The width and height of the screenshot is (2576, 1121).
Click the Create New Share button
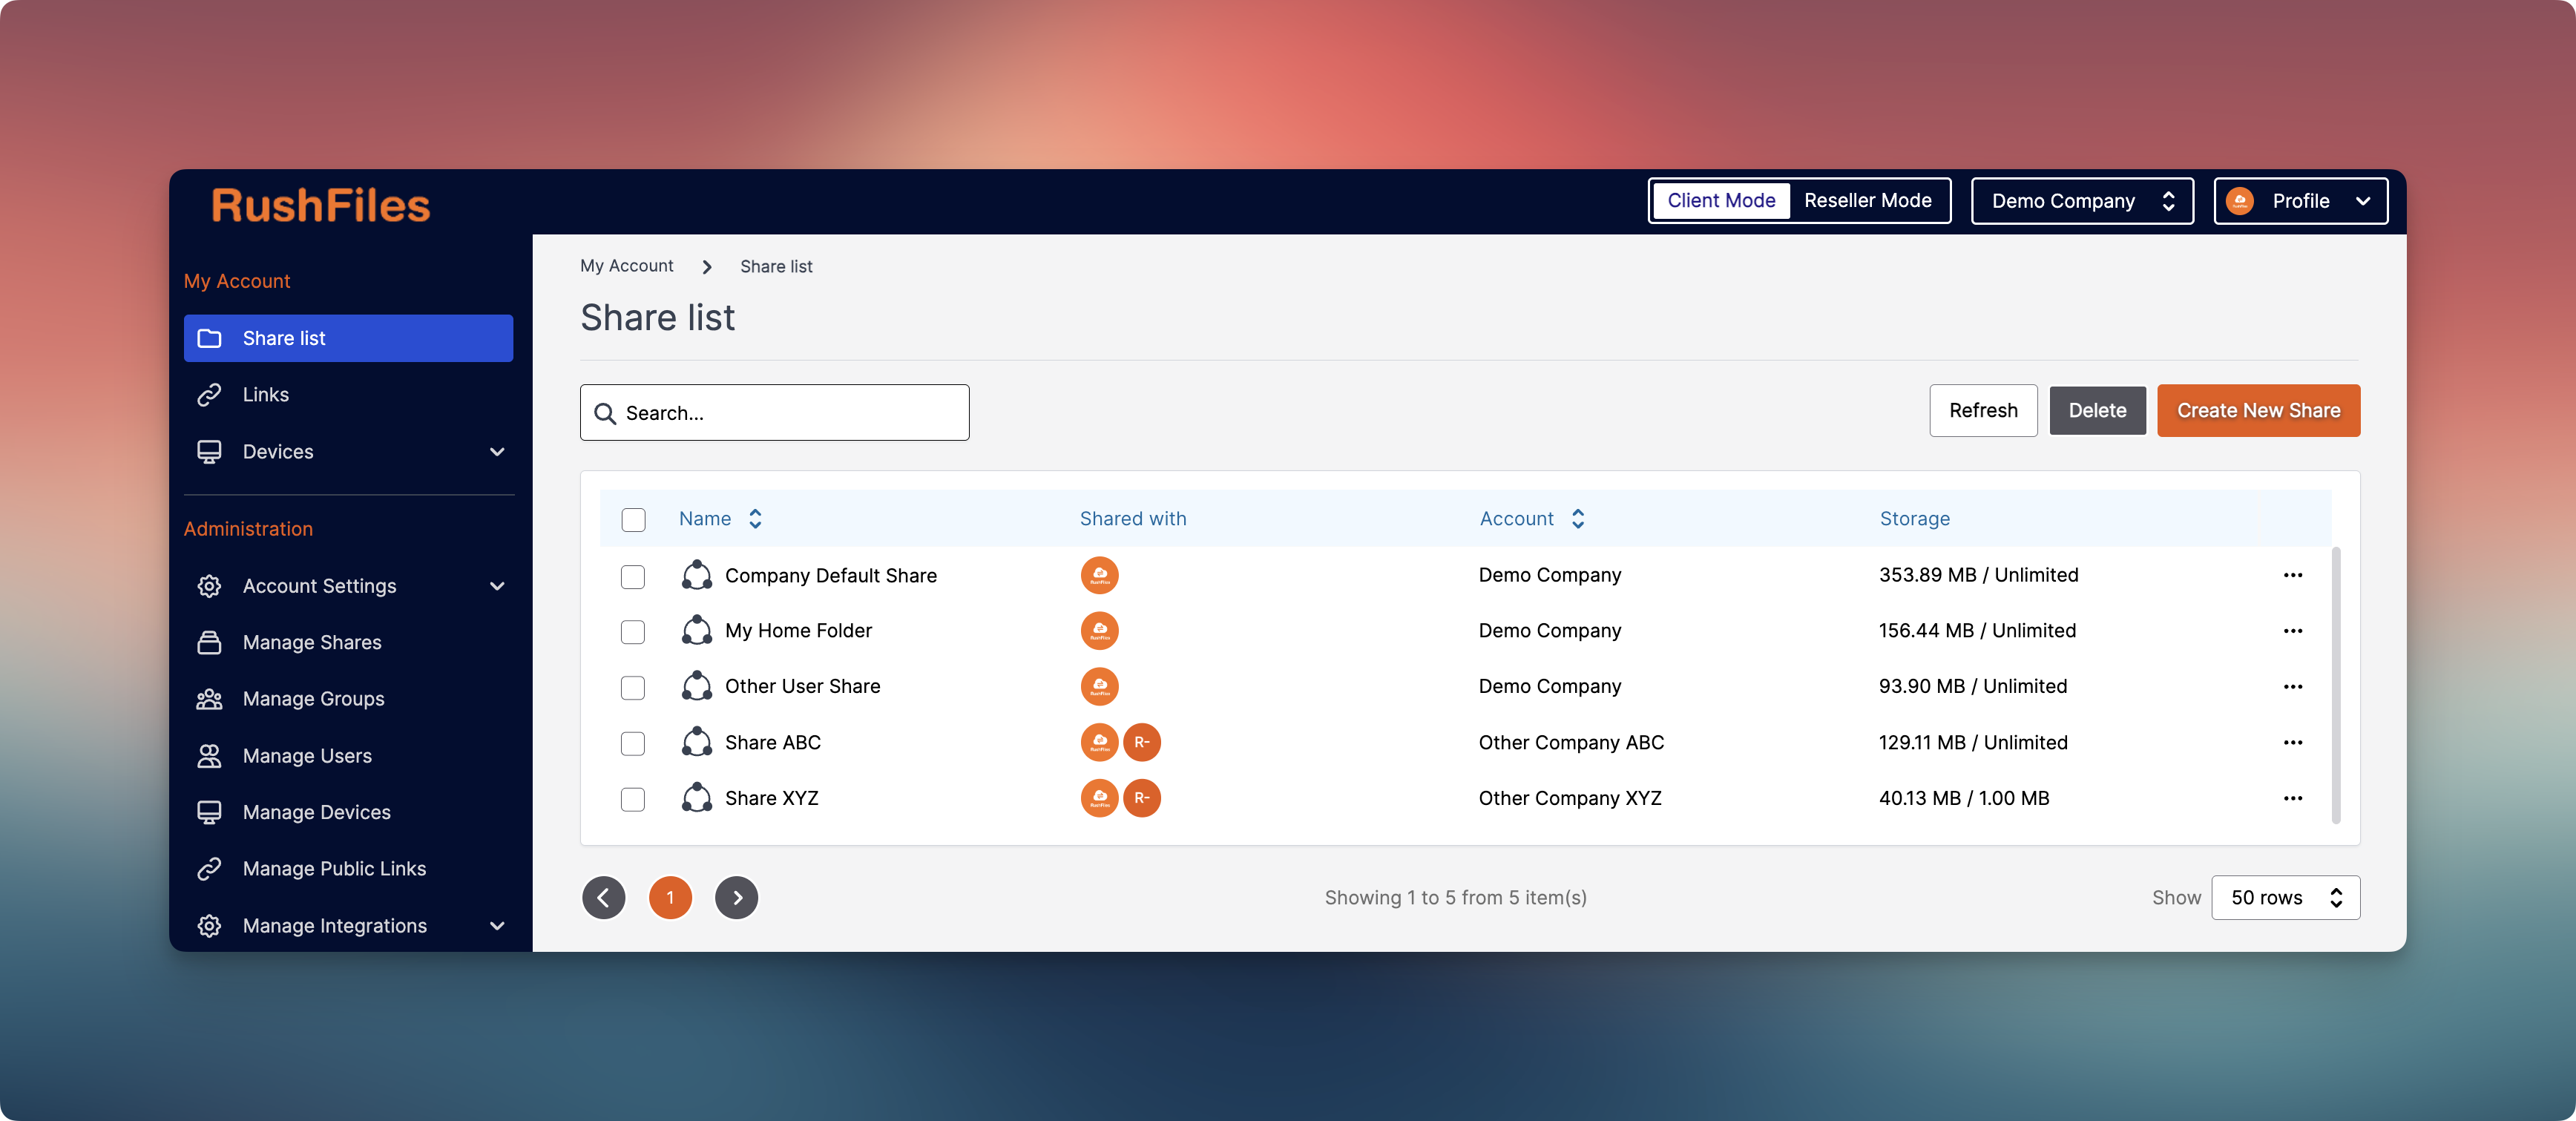[2258, 411]
